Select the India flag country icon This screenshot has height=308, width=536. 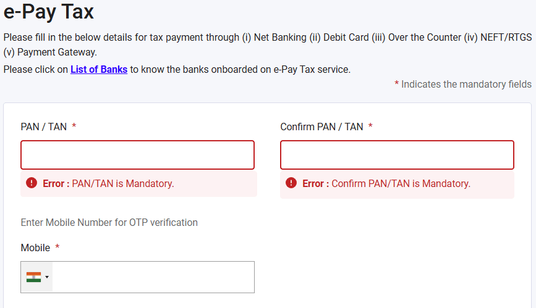pos(33,277)
